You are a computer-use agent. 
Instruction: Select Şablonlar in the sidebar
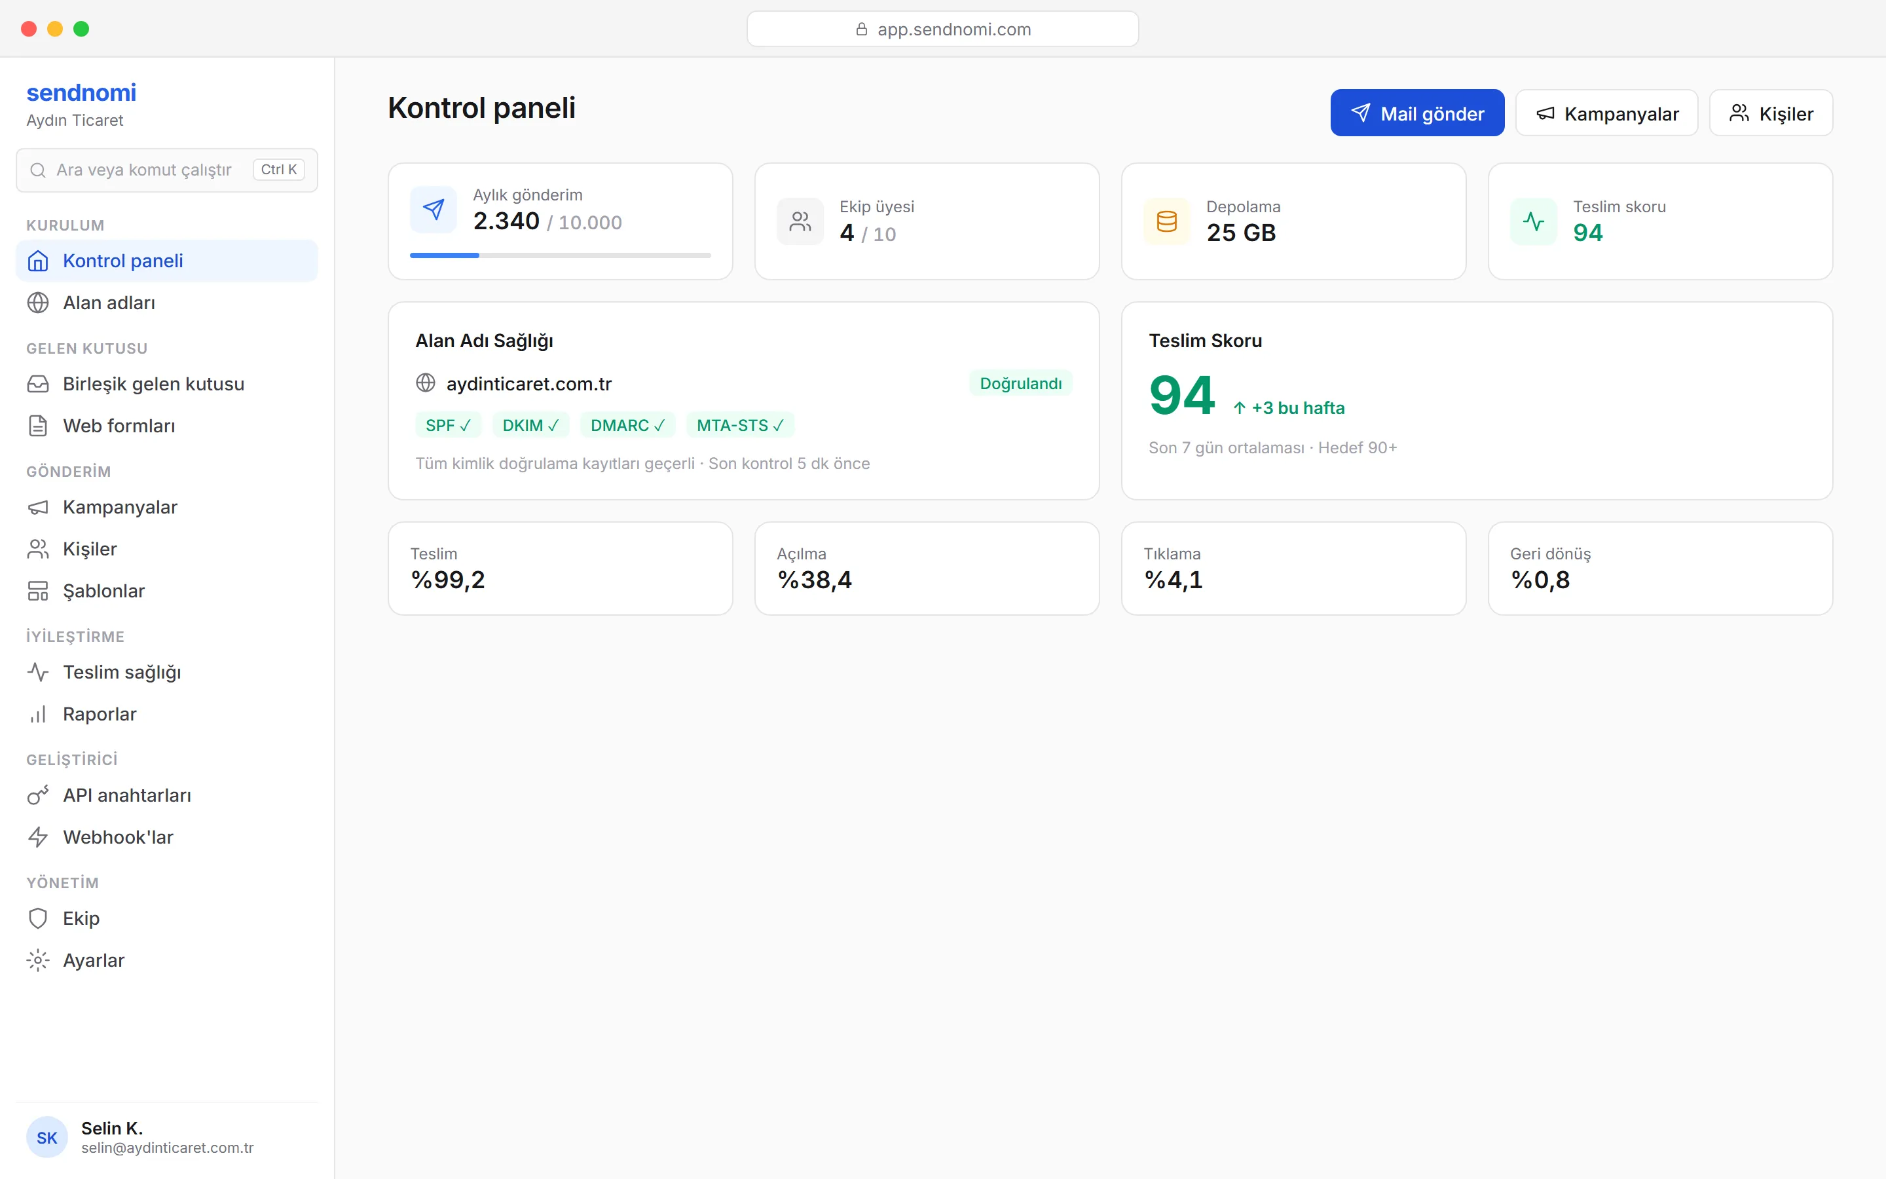tap(167, 591)
